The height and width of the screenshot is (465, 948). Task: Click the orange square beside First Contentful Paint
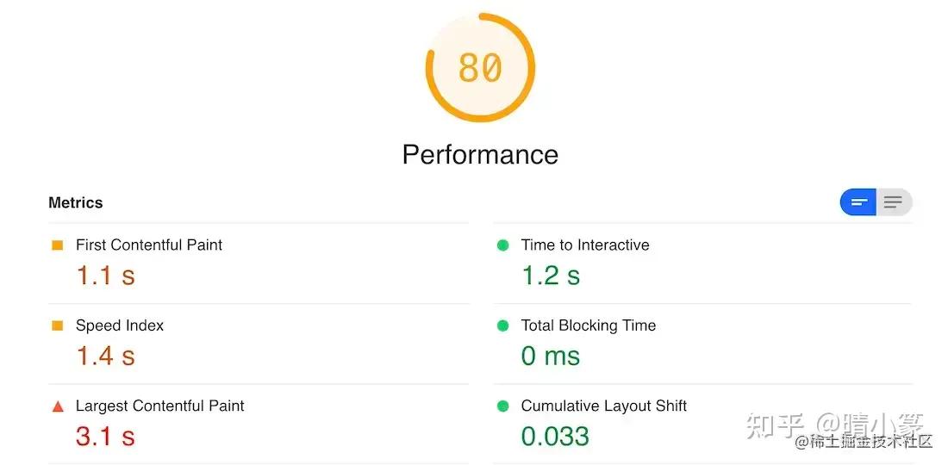point(58,245)
